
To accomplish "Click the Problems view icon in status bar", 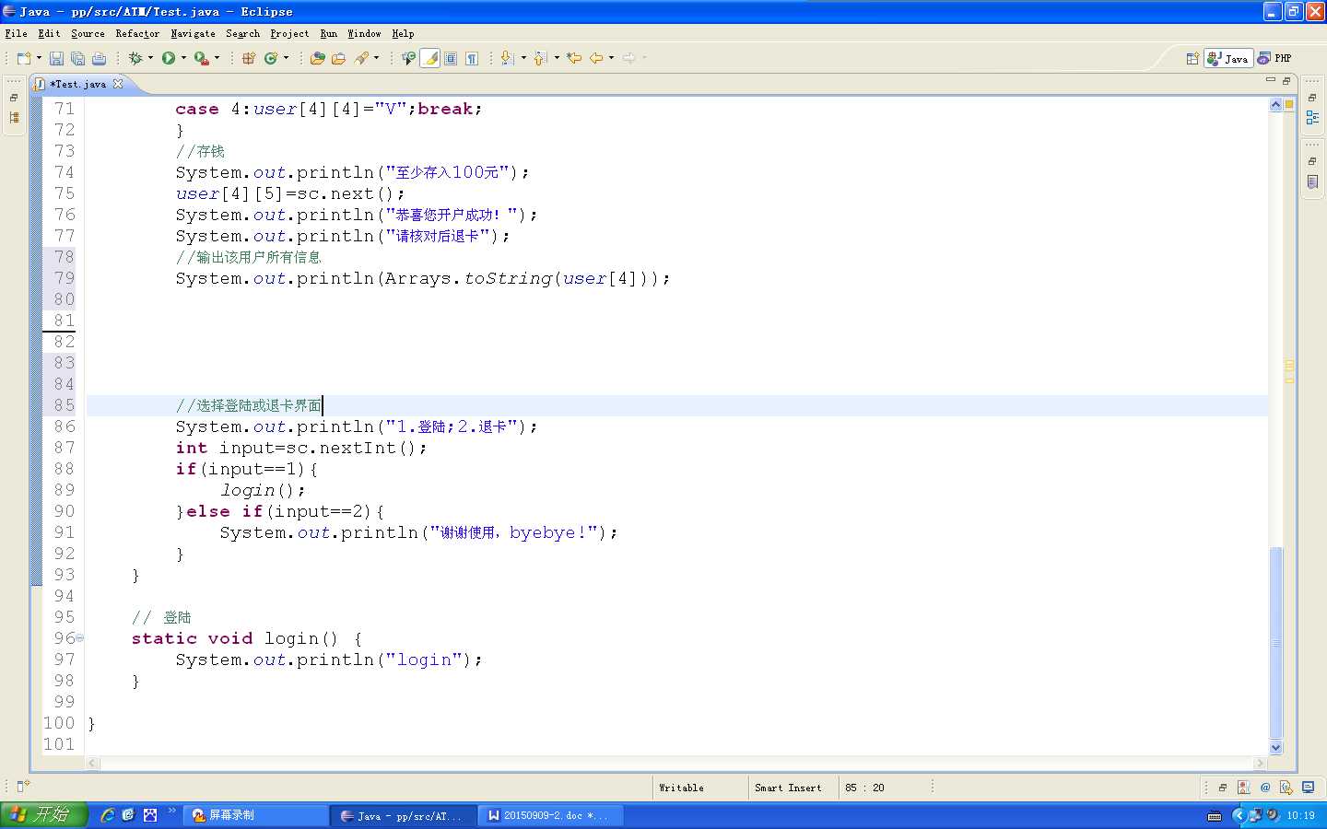I will tap(1243, 788).
